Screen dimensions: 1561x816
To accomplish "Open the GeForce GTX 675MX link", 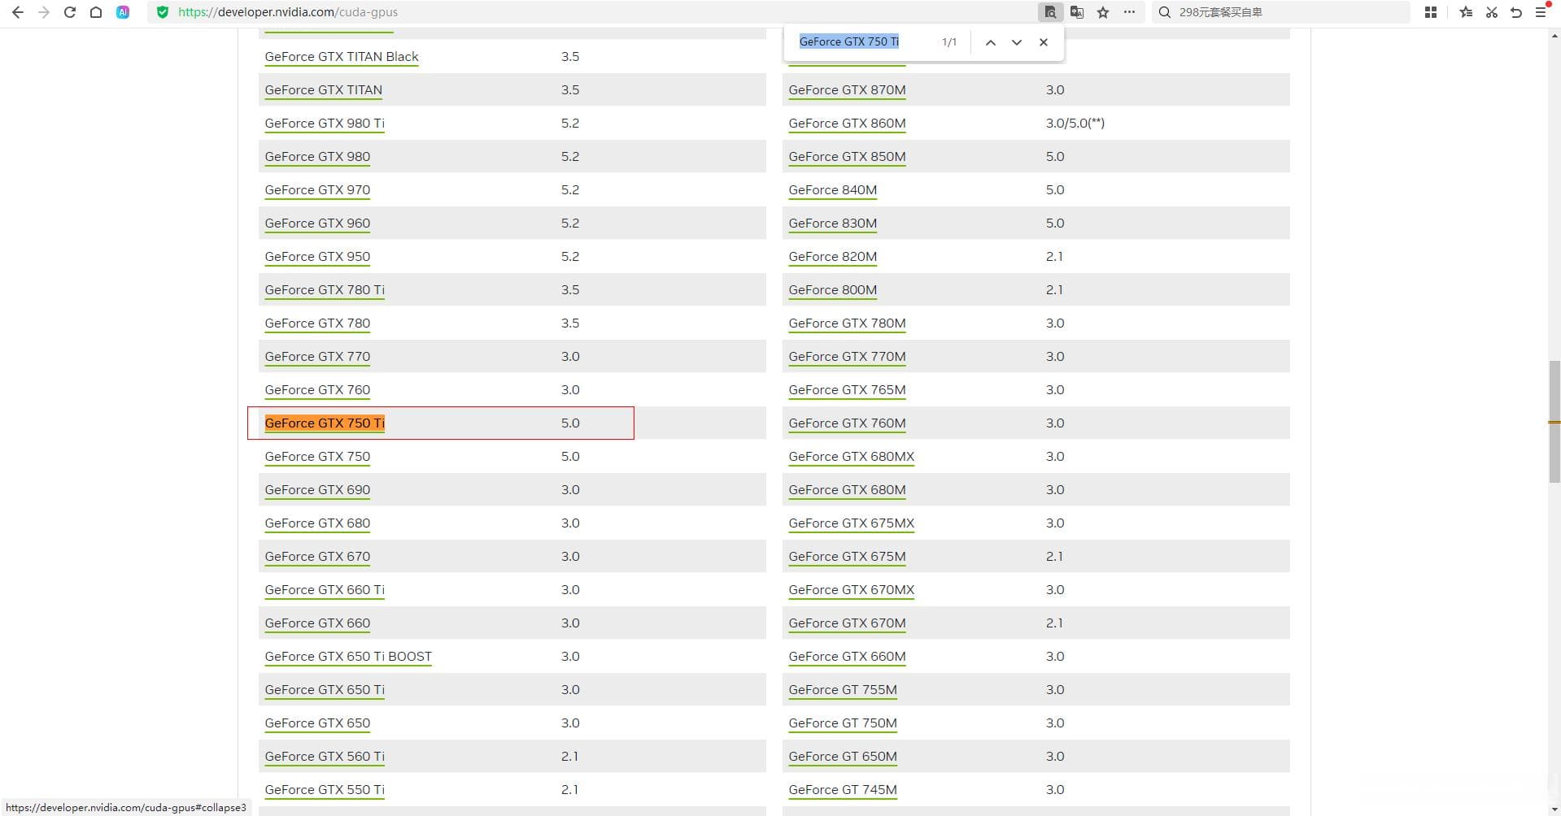I will click(x=852, y=523).
